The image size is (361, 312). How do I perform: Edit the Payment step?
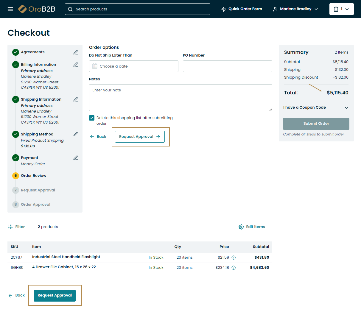click(76, 158)
